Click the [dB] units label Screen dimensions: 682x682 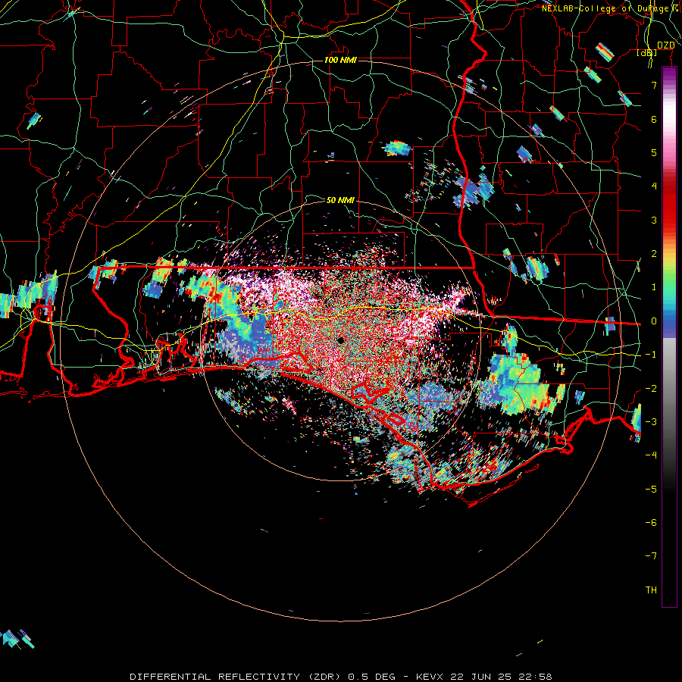click(x=647, y=53)
